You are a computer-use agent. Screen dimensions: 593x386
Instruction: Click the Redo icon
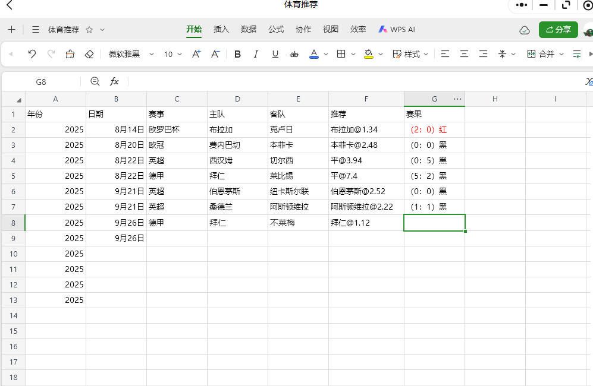click(x=50, y=53)
